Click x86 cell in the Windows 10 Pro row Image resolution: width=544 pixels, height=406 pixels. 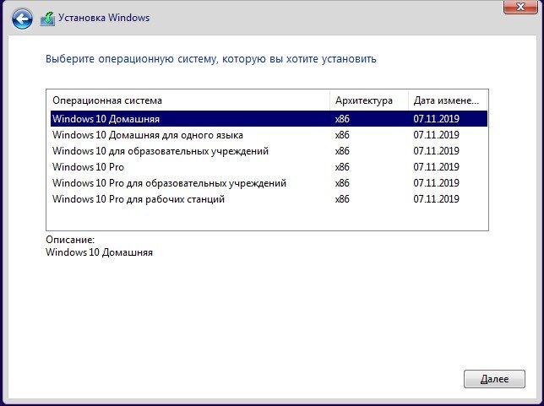(x=342, y=167)
